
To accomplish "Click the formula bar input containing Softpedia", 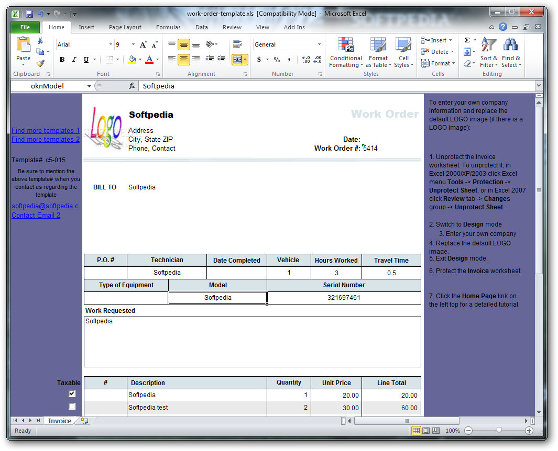I will (x=336, y=86).
